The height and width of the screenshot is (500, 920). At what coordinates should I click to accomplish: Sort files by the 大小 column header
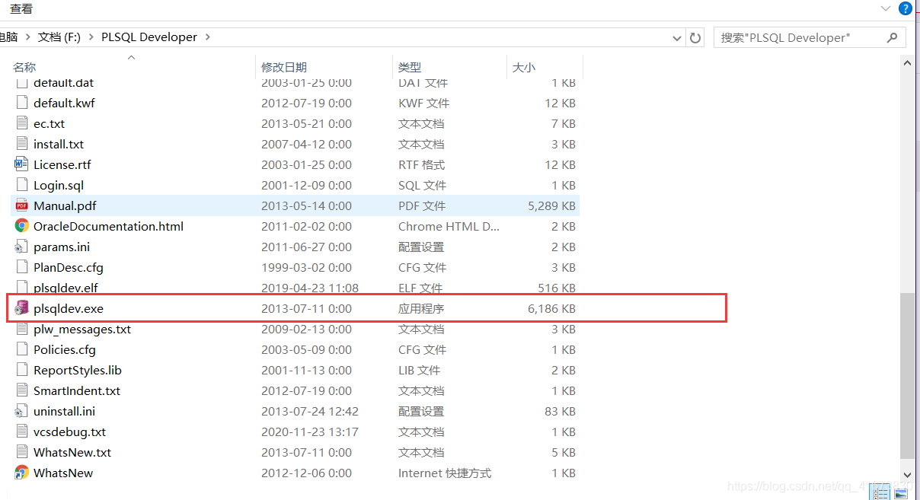click(523, 67)
